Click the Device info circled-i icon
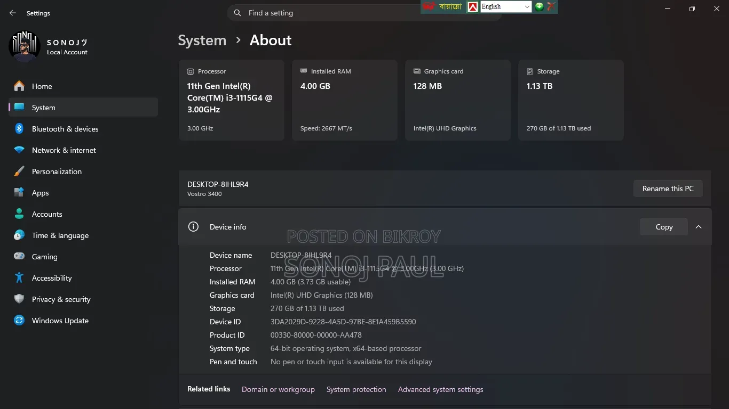This screenshot has height=409, width=729. coord(193,227)
